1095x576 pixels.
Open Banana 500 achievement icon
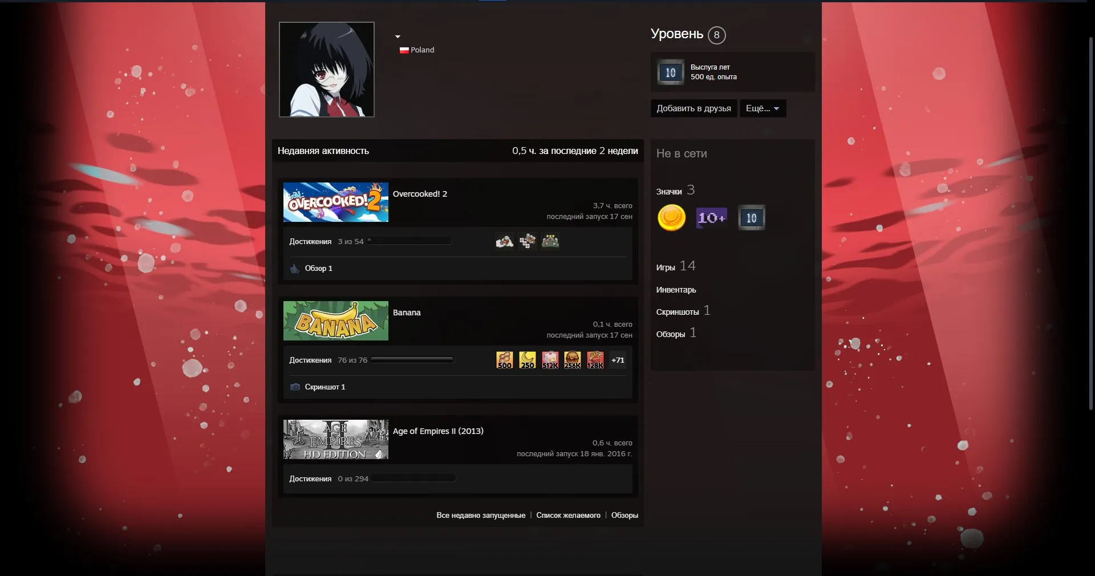coord(504,360)
